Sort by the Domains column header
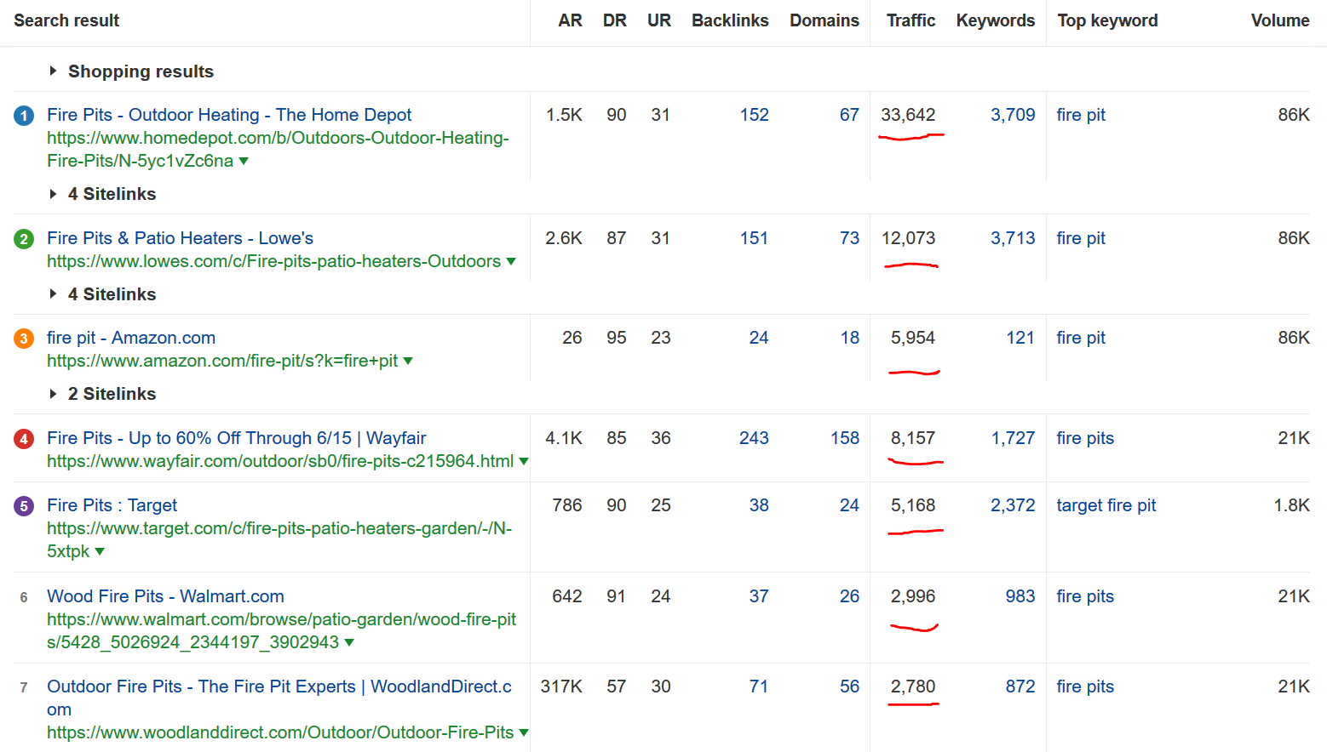 coord(824,20)
